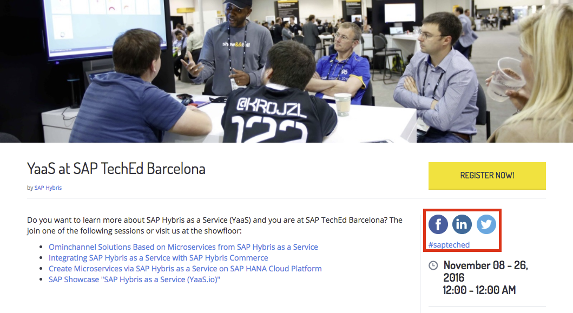The height and width of the screenshot is (313, 573).
Task: Click the 12:00 - 12:00 AM time text
Action: tap(479, 290)
